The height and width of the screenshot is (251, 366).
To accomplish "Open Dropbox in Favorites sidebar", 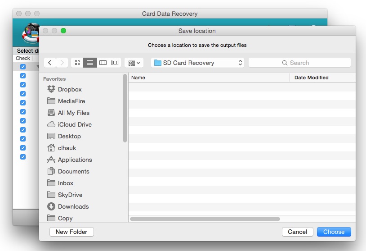I will pyautogui.click(x=70, y=89).
